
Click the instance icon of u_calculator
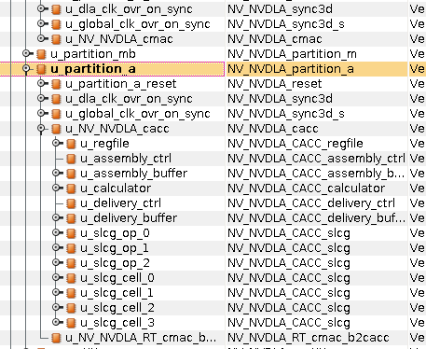71,188
